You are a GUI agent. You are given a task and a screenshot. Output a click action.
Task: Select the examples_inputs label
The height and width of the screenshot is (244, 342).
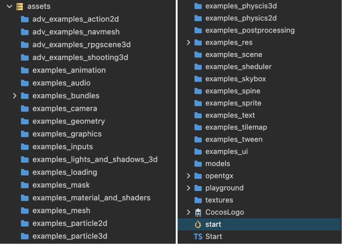click(x=62, y=147)
